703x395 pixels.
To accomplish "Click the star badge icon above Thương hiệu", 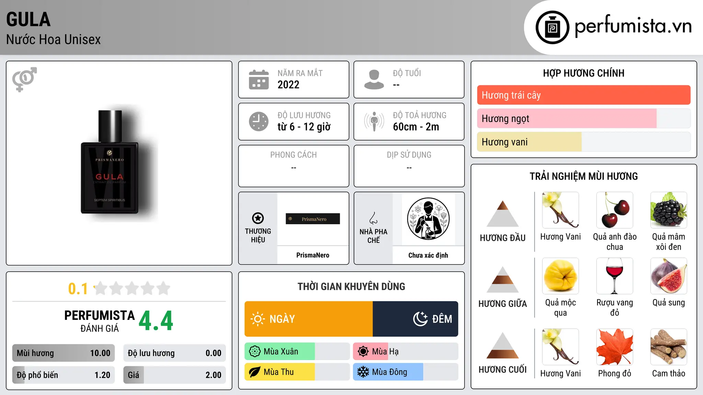I will [x=258, y=218].
